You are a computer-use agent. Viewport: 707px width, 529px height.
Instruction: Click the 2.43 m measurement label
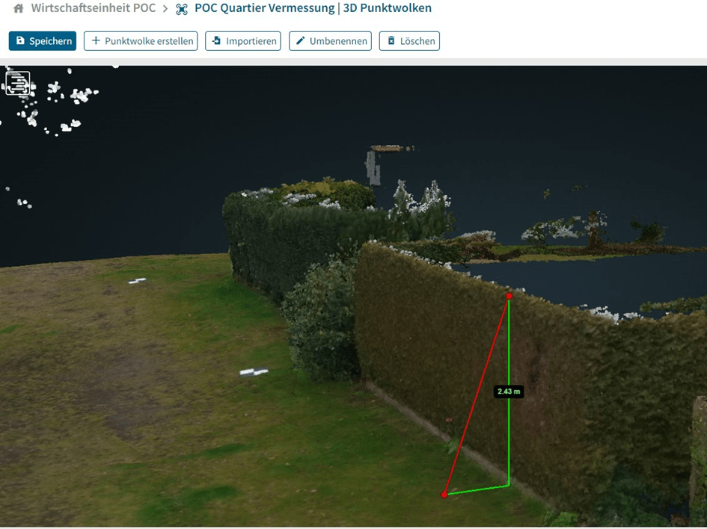[509, 392]
